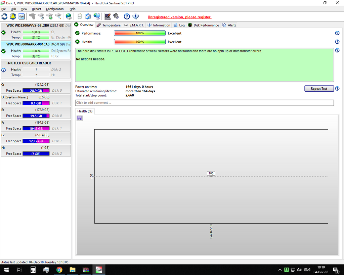Open the Windows Start menu

coord(6,270)
